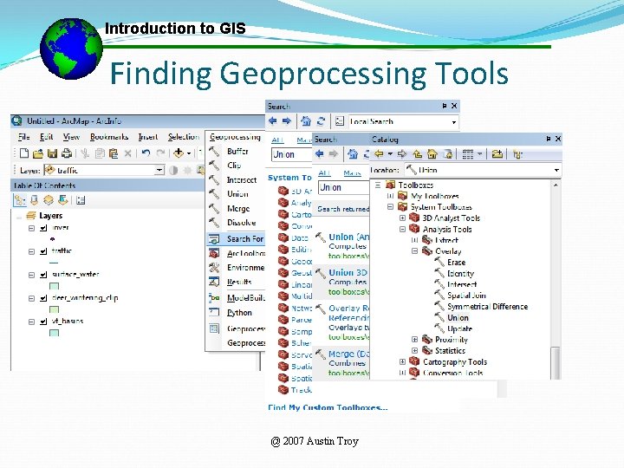
Task: Open the Union (Analysis) search result
Action: [348, 237]
